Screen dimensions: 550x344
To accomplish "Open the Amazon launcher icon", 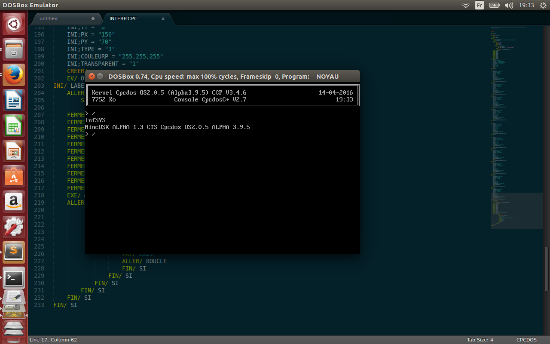I will coord(14,202).
